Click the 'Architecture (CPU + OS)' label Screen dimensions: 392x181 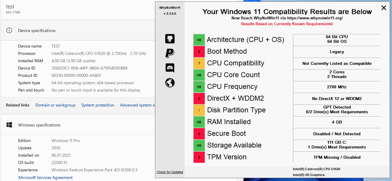246,40
